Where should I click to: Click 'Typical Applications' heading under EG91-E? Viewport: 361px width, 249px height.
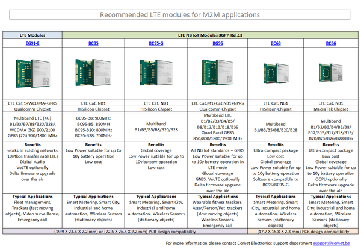click(x=32, y=197)
